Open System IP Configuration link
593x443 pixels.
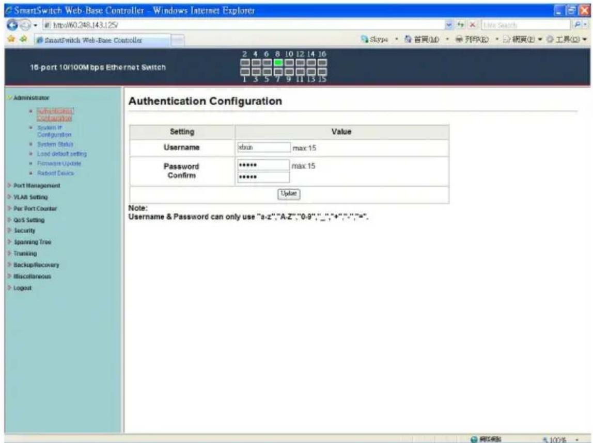(54, 131)
